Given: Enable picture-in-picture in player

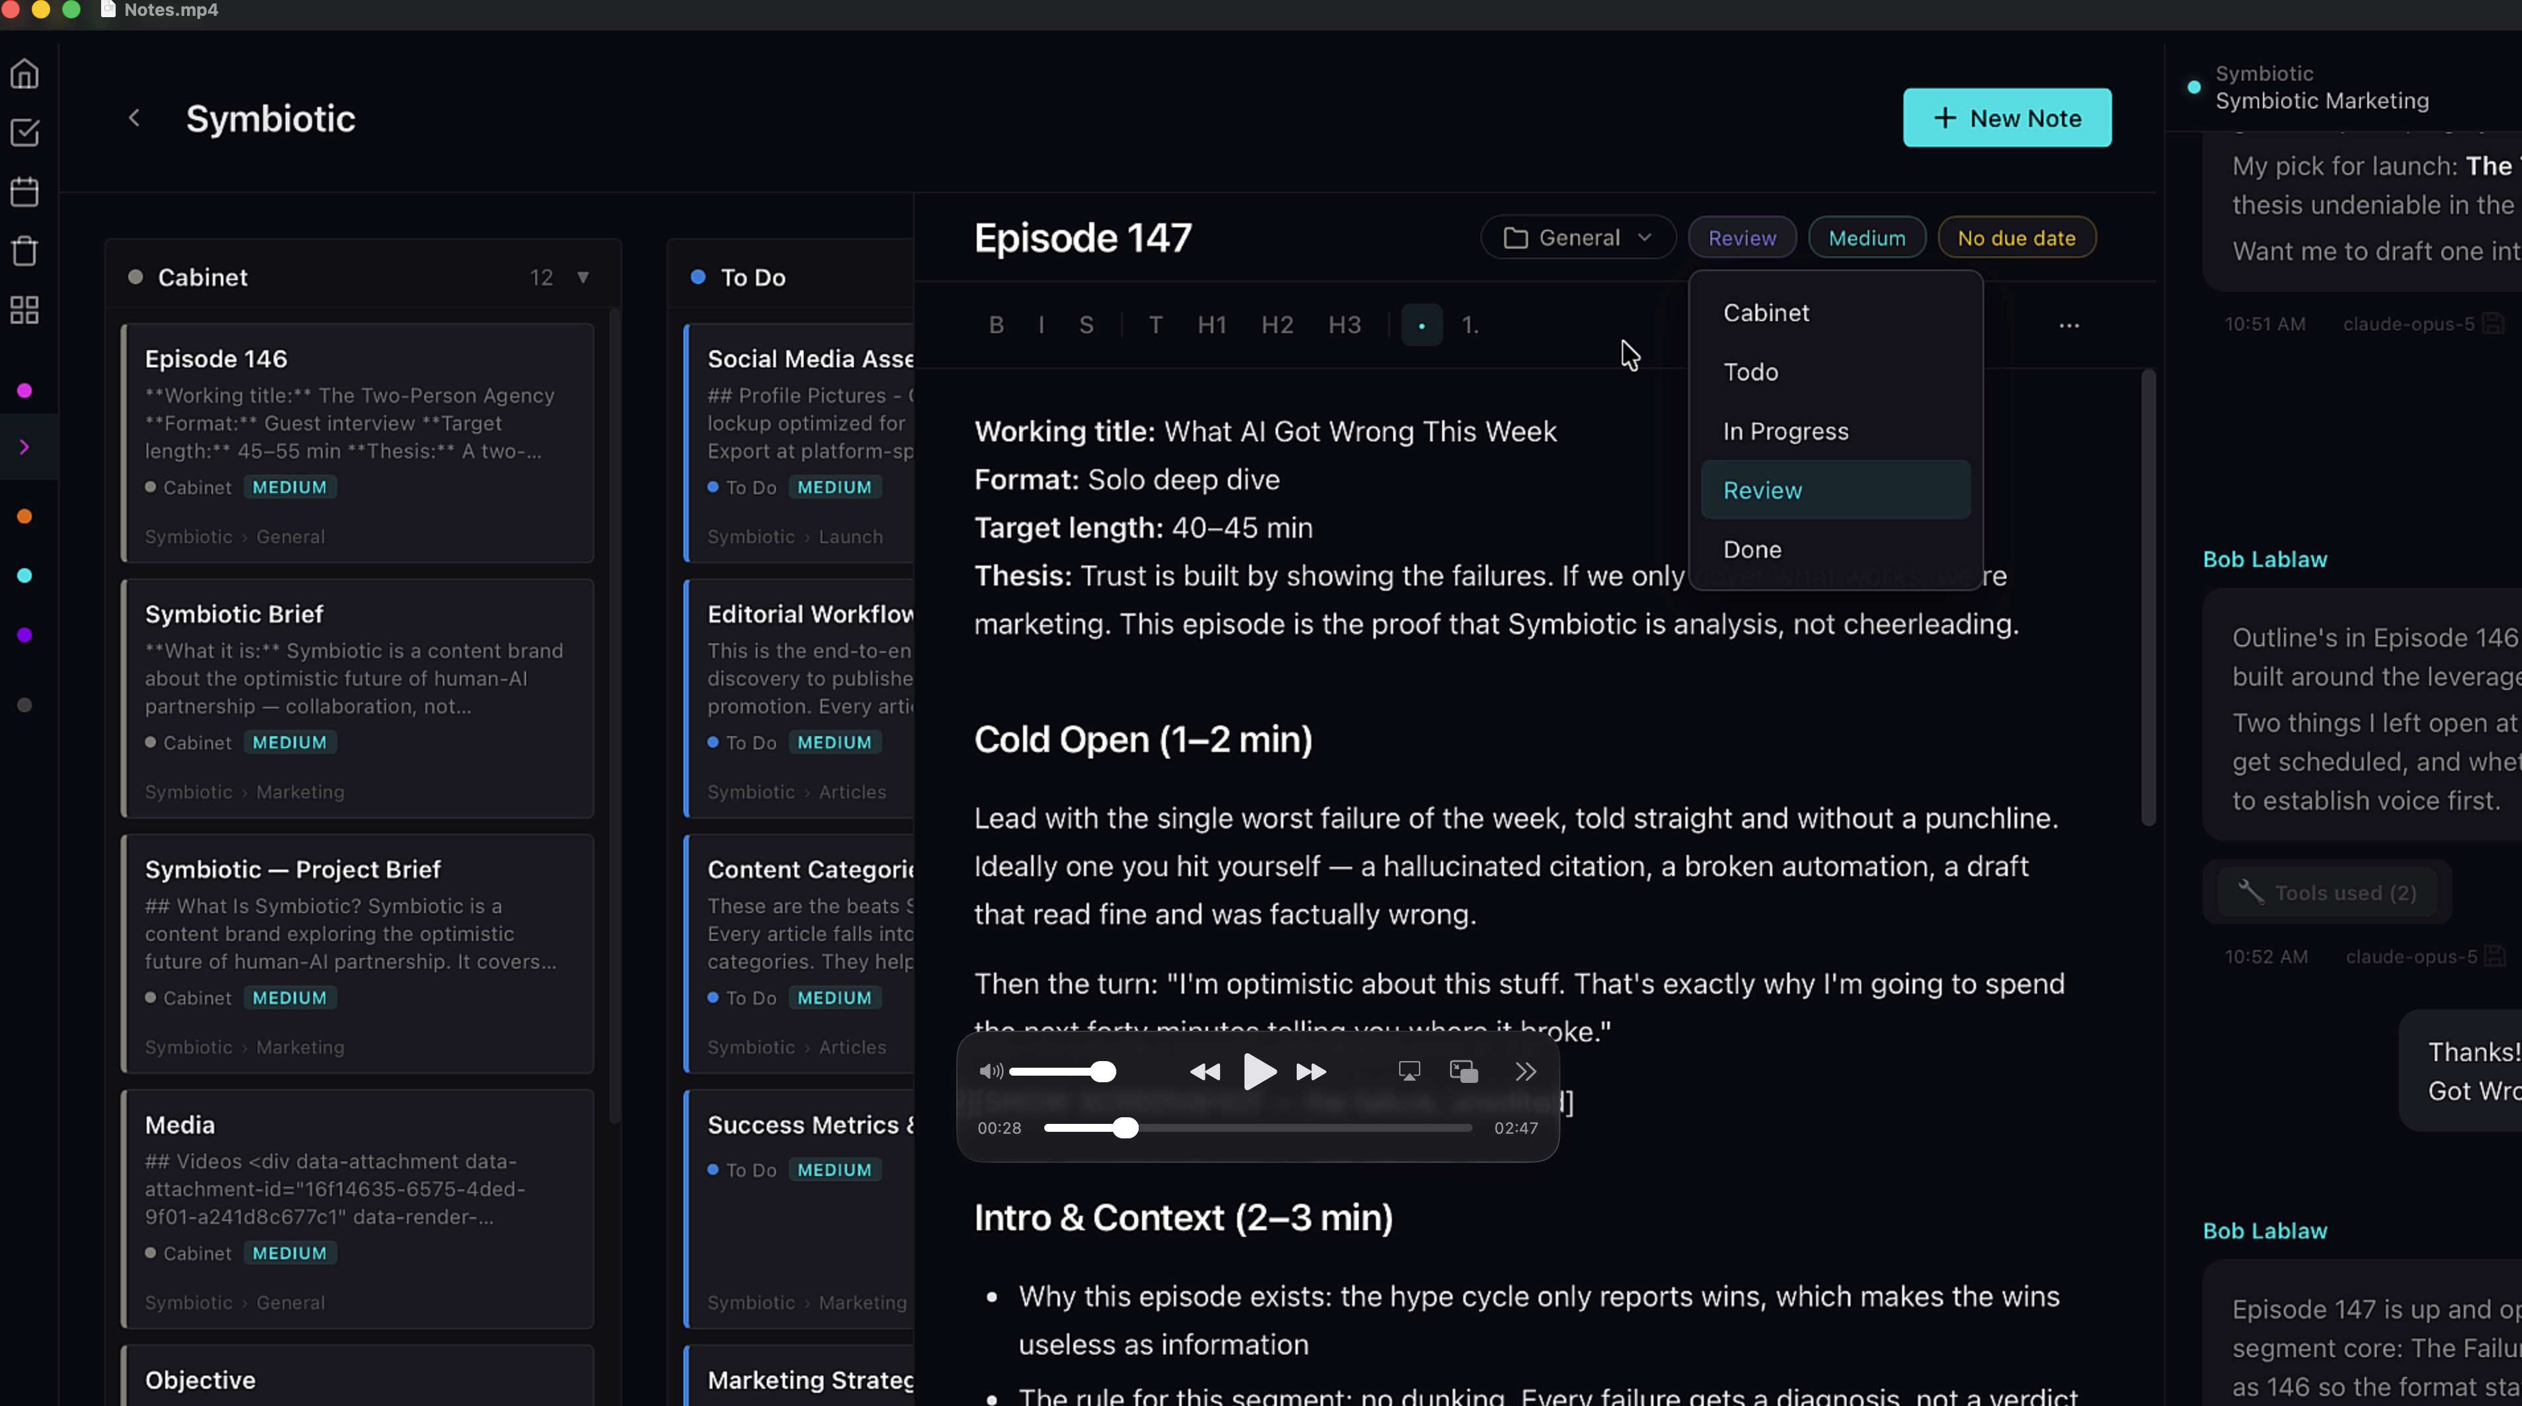Looking at the screenshot, I should (1464, 1072).
